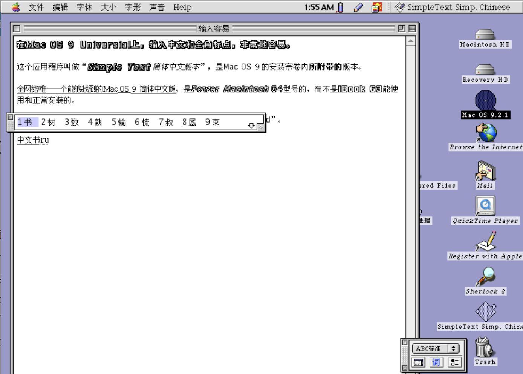
Task: Open the 字体 menu
Action: tap(84, 7)
